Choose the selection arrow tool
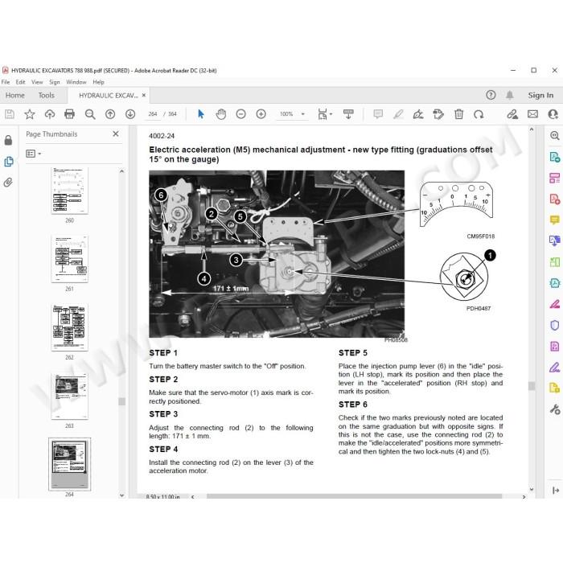This screenshot has height=563, width=563. [201, 114]
